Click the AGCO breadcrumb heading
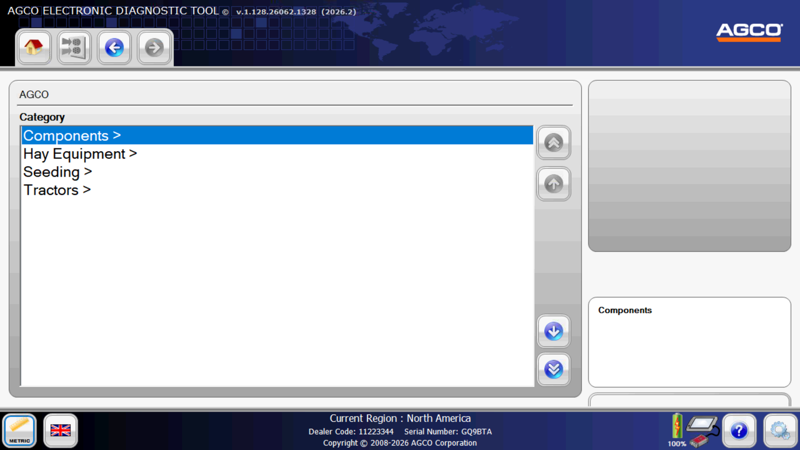Image resolution: width=800 pixels, height=450 pixels. pyautogui.click(x=34, y=95)
